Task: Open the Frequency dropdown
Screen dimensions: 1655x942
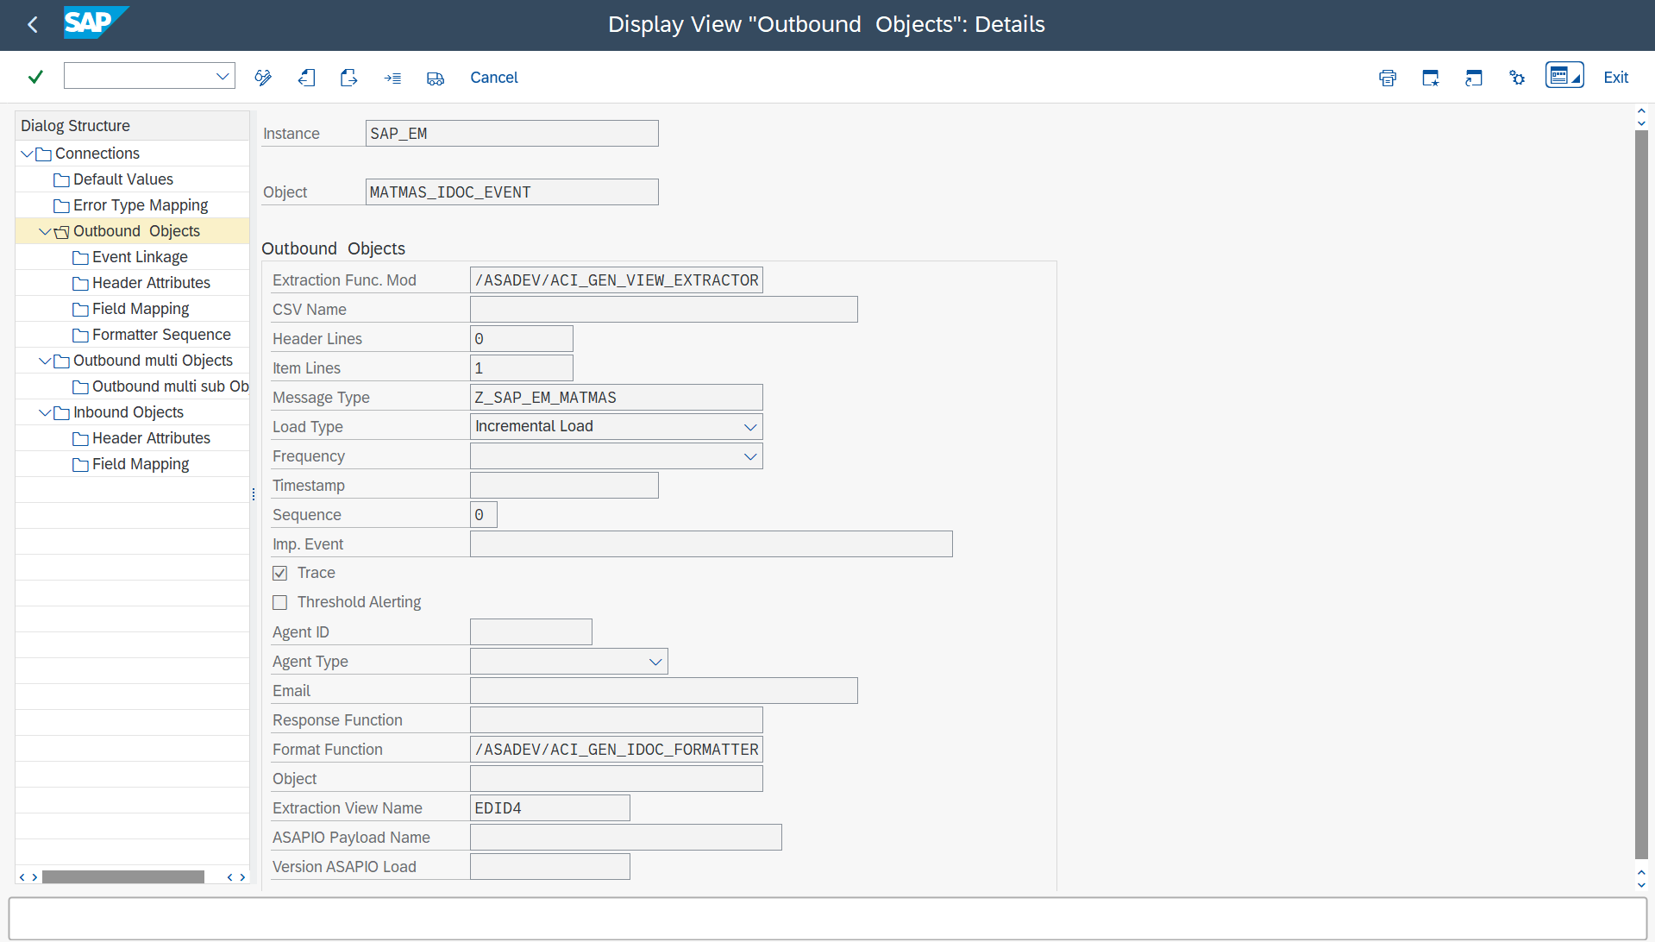Action: click(x=749, y=456)
